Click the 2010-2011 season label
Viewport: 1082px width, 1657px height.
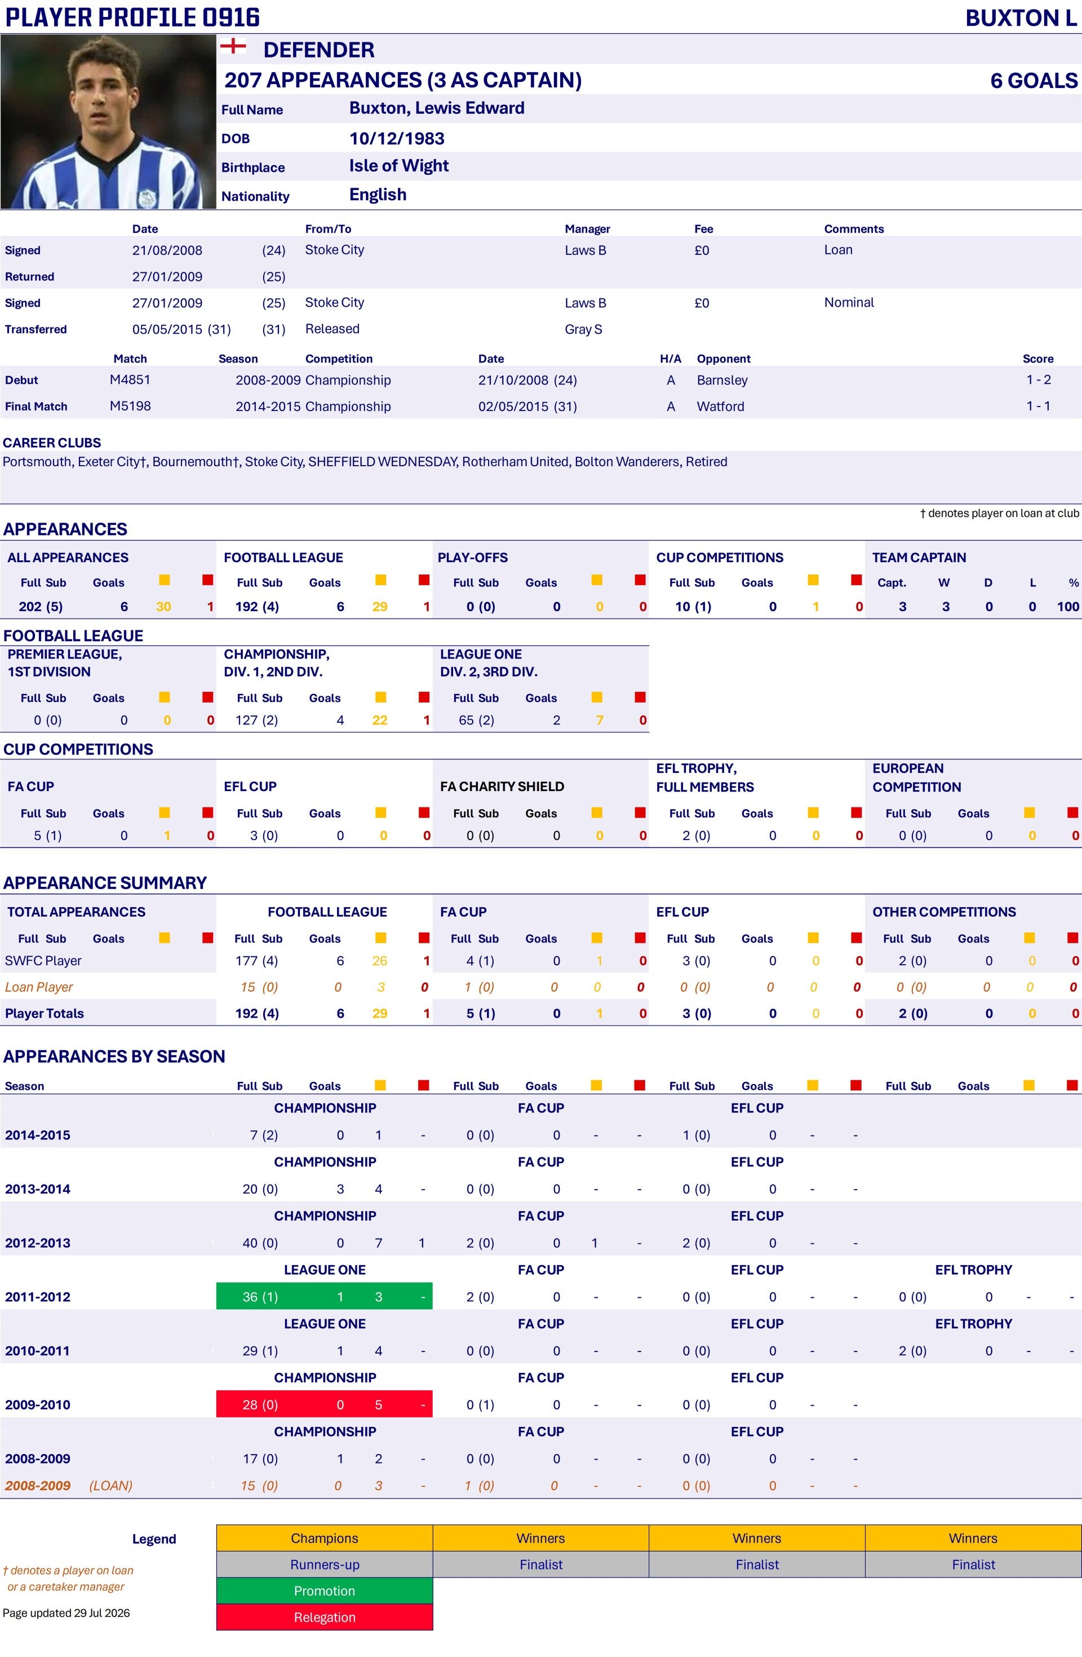click(x=38, y=1351)
